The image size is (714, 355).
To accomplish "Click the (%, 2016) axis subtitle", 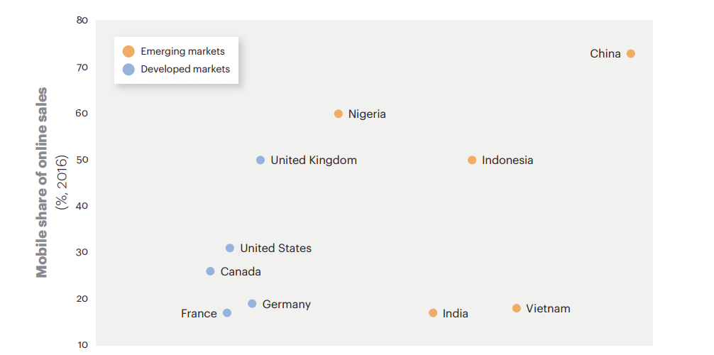I will click(x=62, y=182).
